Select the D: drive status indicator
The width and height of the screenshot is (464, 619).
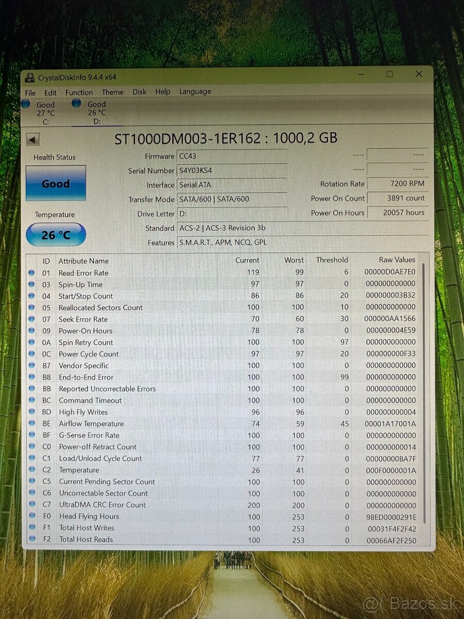click(x=76, y=104)
